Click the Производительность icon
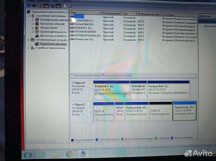Screen dimensions: 216x161 click(x=37, y=32)
